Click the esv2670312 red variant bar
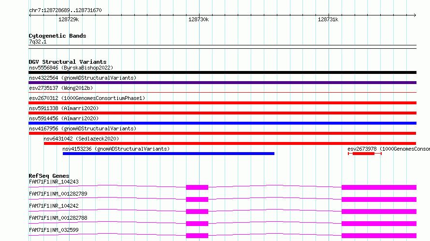430x241 pixels. pos(222,103)
